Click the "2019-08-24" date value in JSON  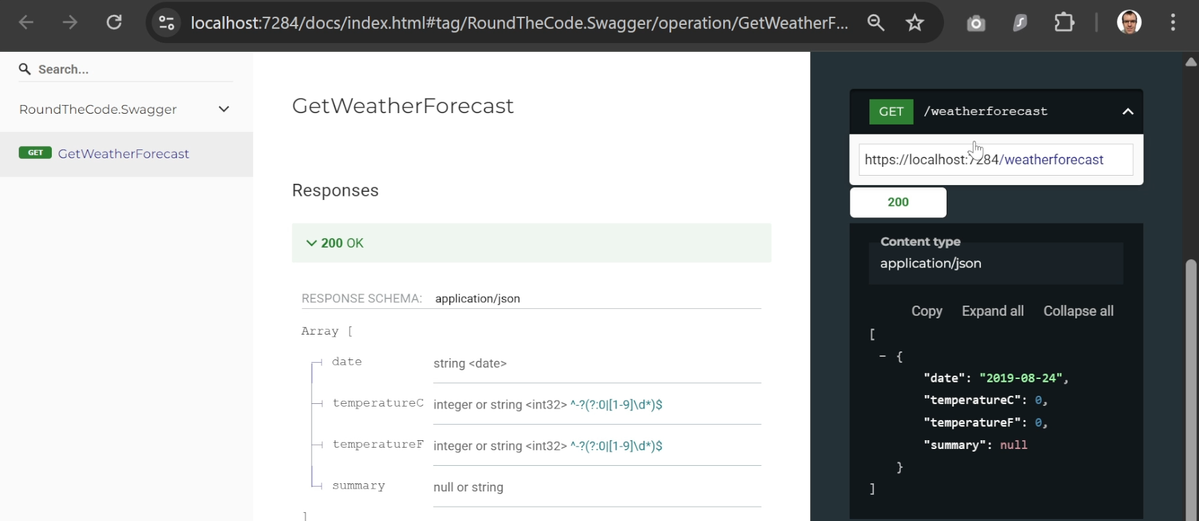point(1021,378)
